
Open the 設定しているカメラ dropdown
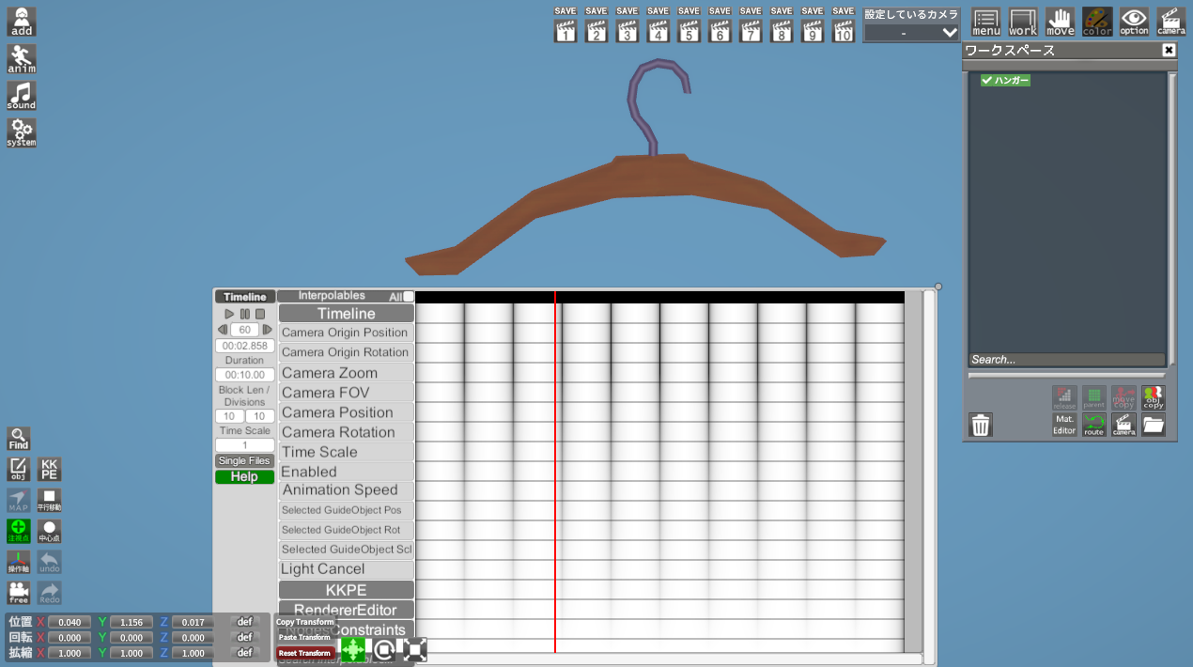click(x=912, y=33)
